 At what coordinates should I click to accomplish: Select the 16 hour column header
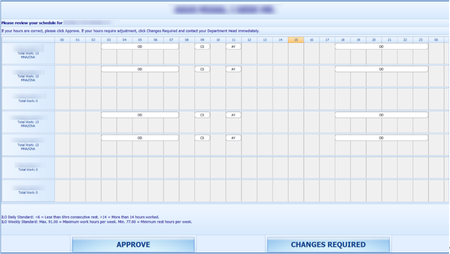click(312, 40)
